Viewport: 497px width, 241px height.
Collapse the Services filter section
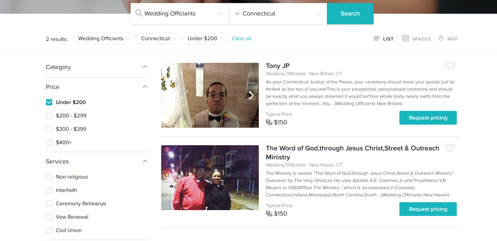point(145,161)
